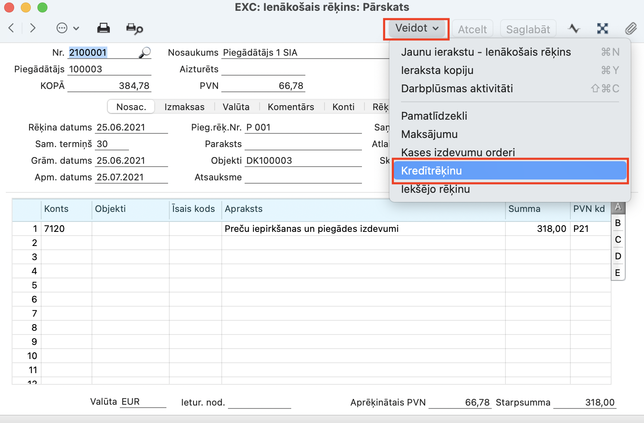644x423 pixels.
Task: Click the paperclip attachments icon
Action: pyautogui.click(x=631, y=28)
